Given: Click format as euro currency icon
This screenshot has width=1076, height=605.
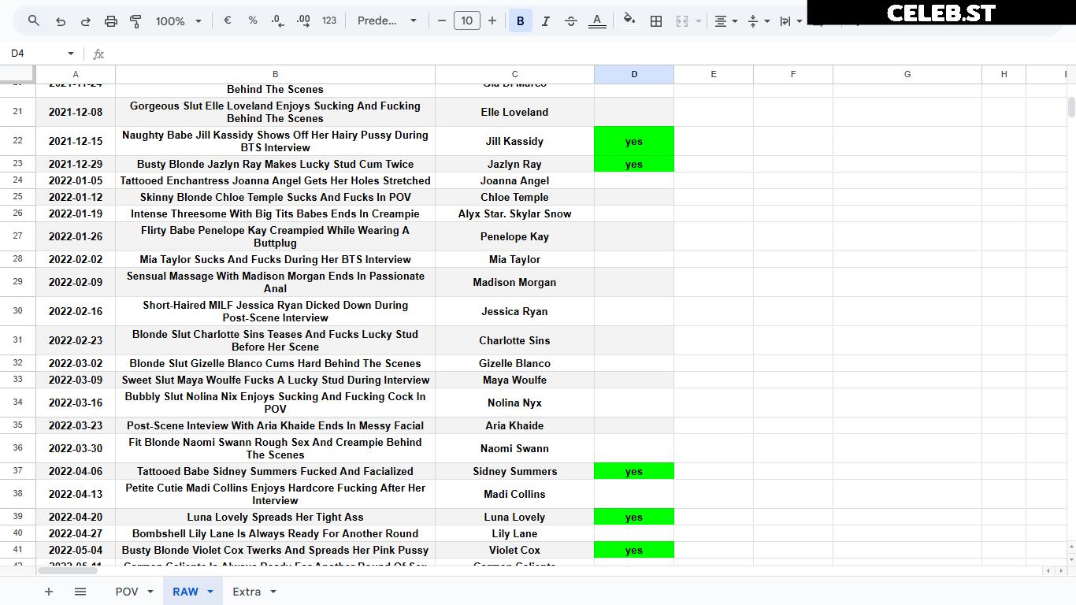Looking at the screenshot, I should coord(228,21).
